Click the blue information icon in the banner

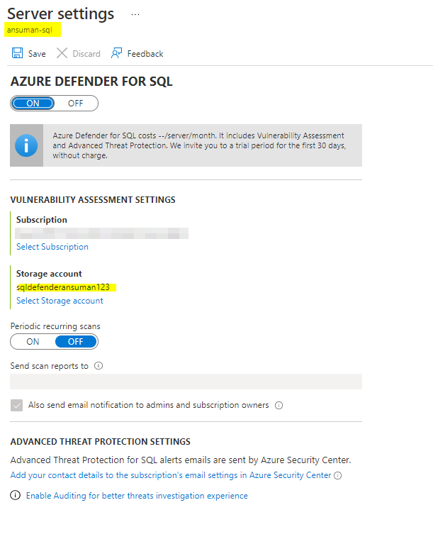[x=26, y=145]
